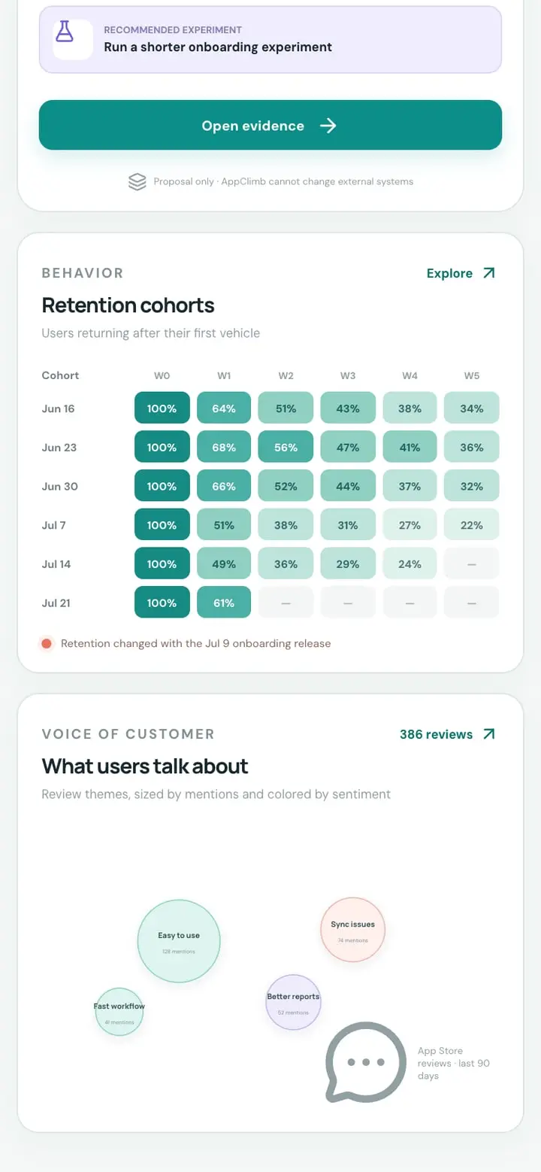
Task: Select the Run a shorter onboarding experiment card
Action: (x=270, y=39)
